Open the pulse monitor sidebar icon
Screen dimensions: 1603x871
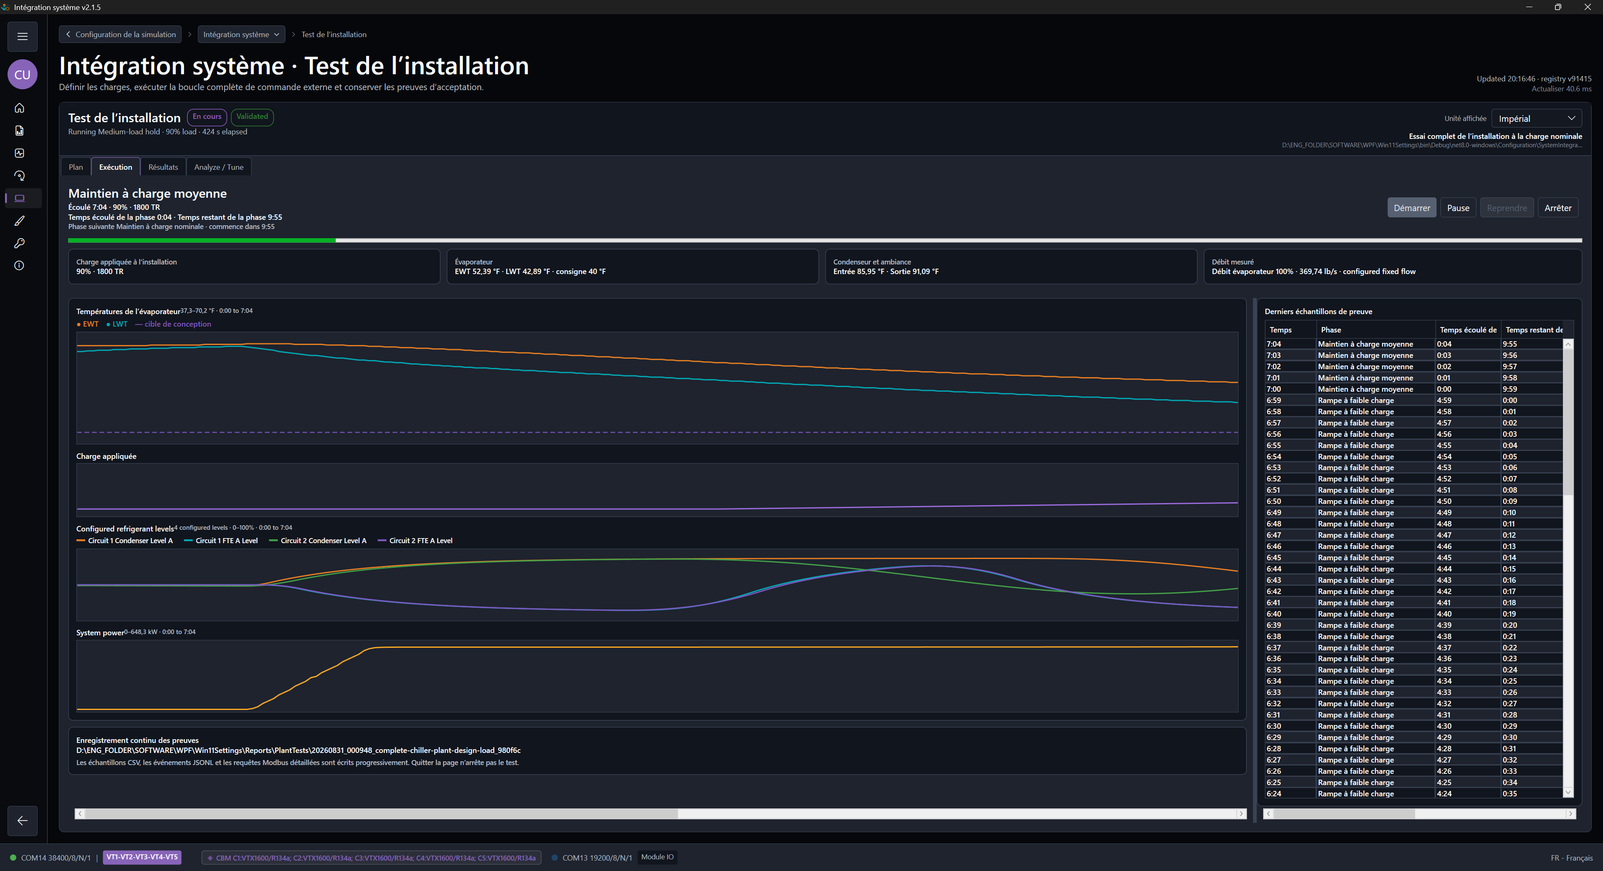coord(19,153)
